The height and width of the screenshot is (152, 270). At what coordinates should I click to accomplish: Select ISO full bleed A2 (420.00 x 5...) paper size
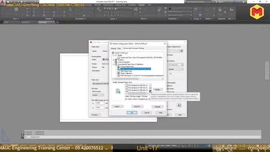click(x=137, y=85)
